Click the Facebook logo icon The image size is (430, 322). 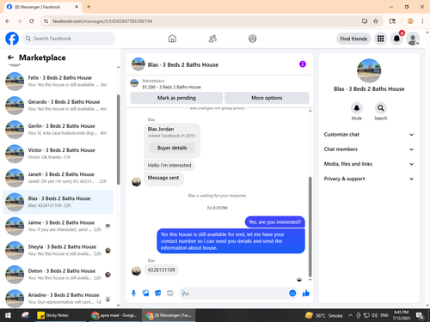click(x=12, y=39)
